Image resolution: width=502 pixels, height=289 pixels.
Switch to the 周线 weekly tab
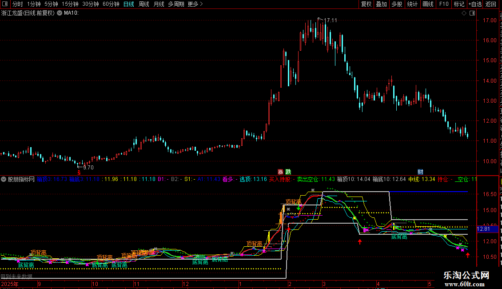point(144,4)
